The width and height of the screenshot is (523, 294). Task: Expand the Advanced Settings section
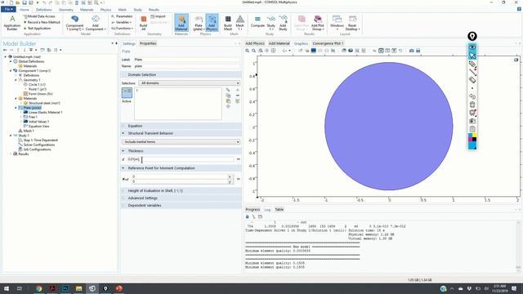(123, 198)
